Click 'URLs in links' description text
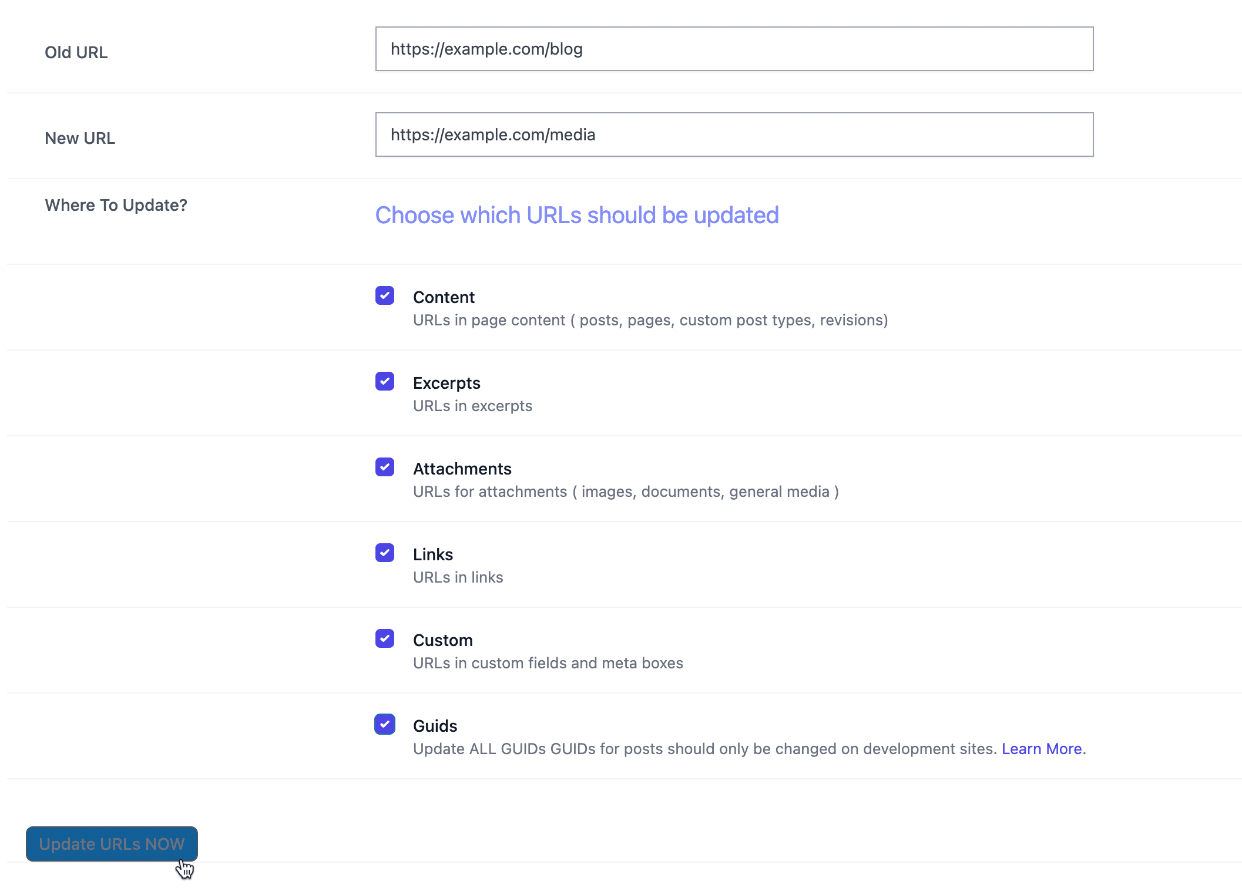This screenshot has width=1242, height=888. [x=458, y=577]
